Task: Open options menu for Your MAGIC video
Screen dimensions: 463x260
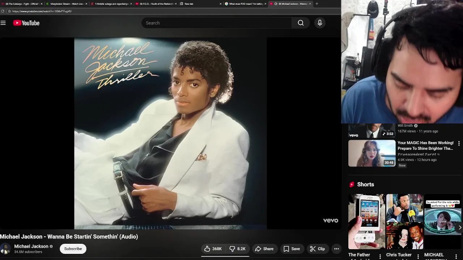Action: click(459, 143)
